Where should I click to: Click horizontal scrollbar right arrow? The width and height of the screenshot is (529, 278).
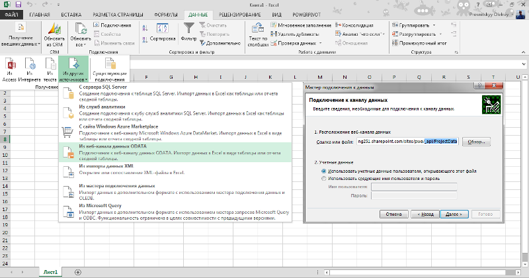click(x=518, y=272)
